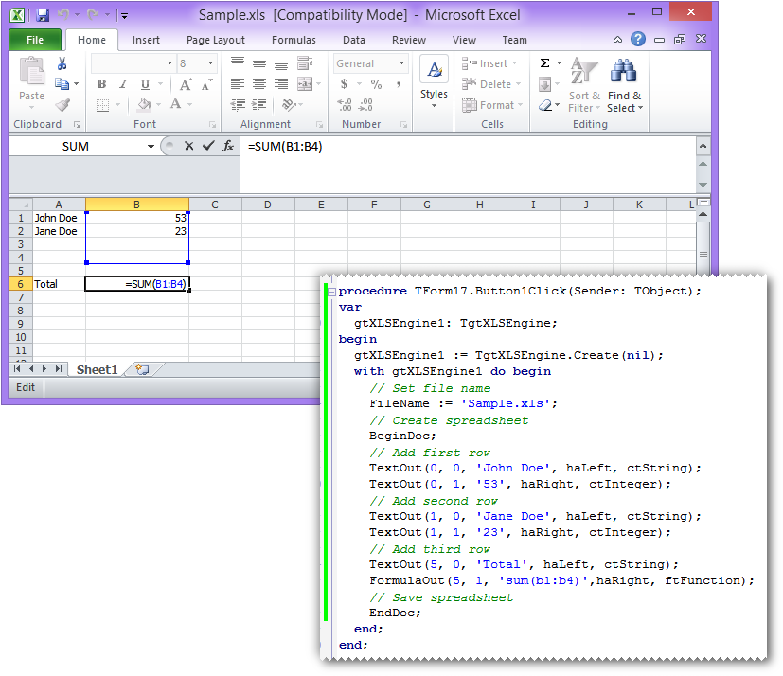Click the Decrease Decimal icon

point(365,104)
